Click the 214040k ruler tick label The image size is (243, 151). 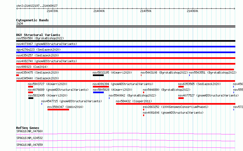tap(99, 11)
